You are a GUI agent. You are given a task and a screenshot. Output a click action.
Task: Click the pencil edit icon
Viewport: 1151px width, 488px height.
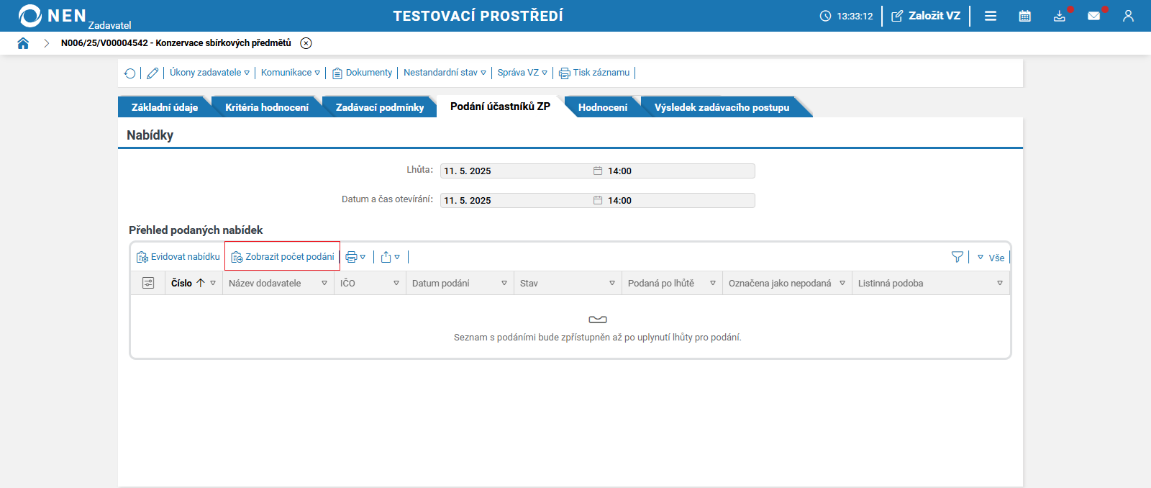point(153,73)
